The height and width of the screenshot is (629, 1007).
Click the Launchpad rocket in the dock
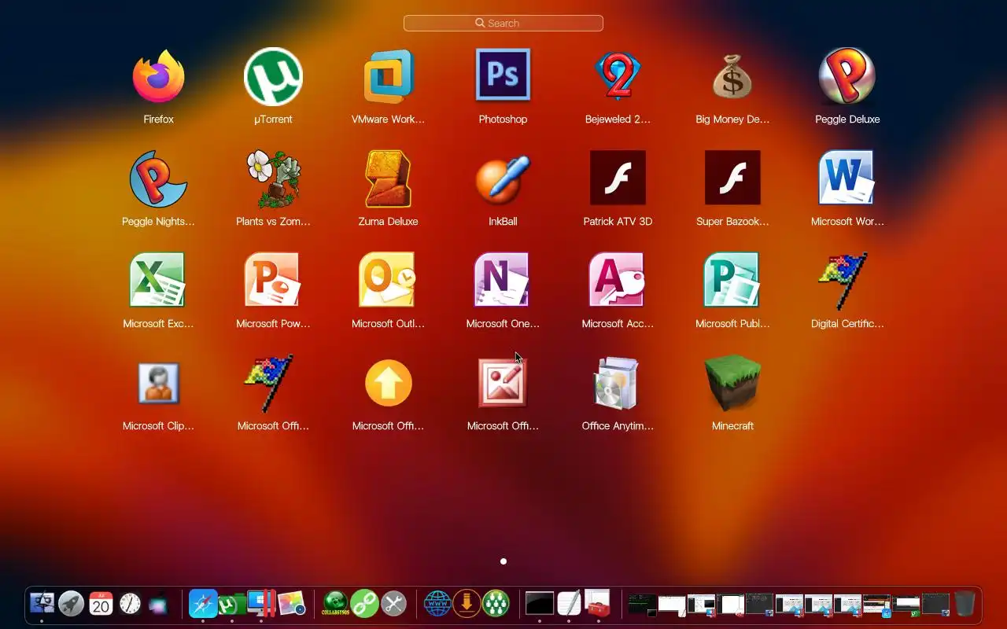(72, 604)
